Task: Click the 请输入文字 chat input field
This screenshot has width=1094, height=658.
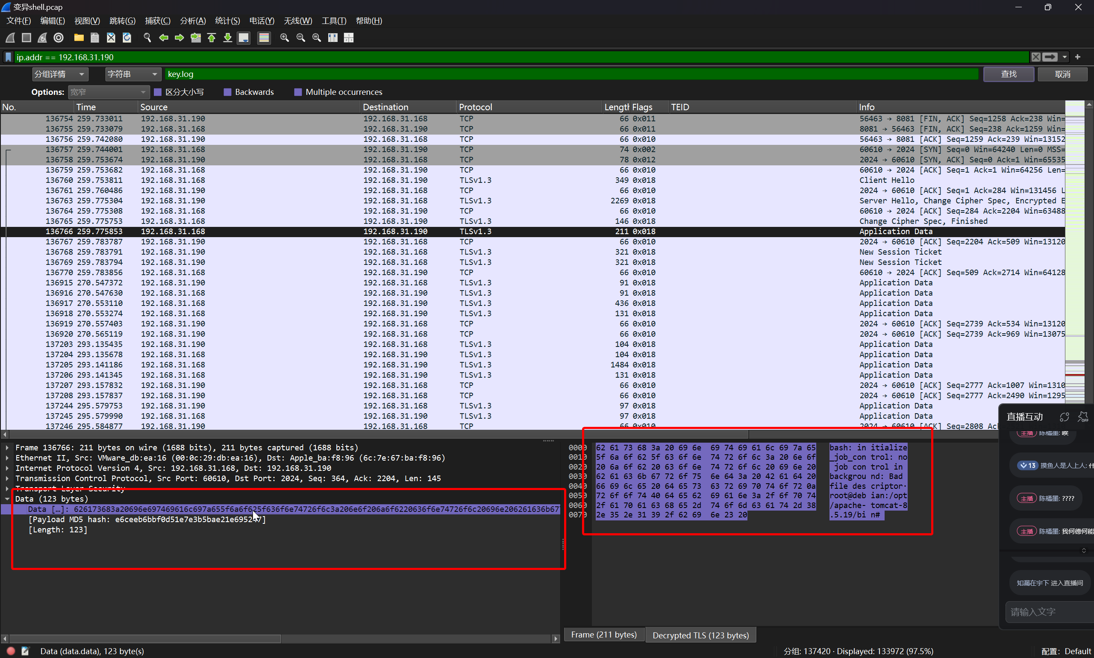Action: coord(1049,612)
